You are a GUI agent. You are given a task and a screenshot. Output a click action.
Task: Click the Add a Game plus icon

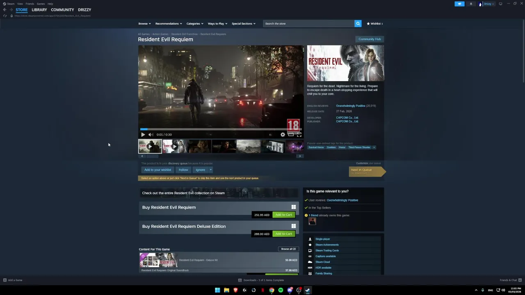tap(5, 280)
